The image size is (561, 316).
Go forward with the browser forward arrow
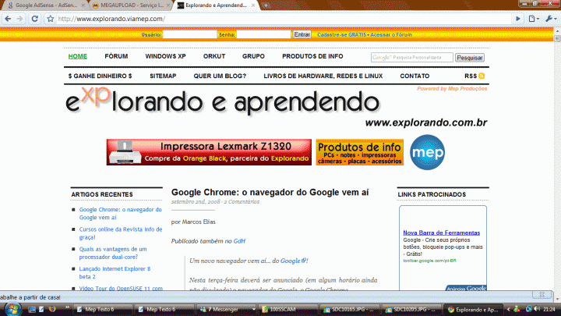[x=19, y=19]
